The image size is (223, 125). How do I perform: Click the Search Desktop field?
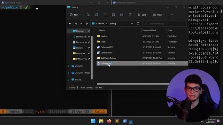click(x=165, y=24)
